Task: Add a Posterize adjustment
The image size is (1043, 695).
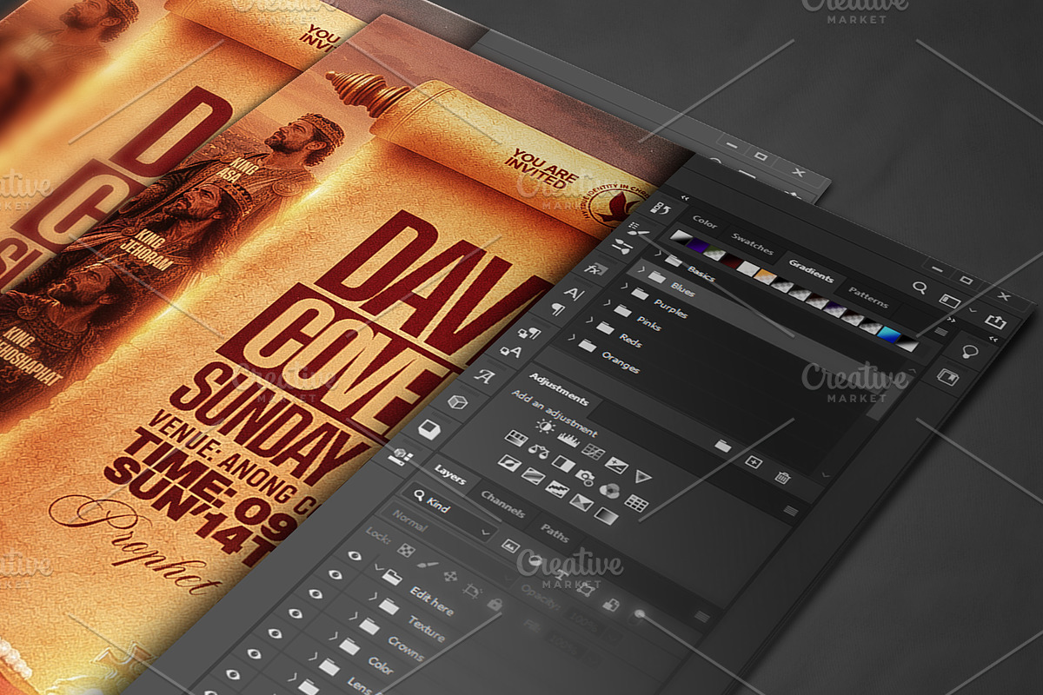Action: click(x=534, y=475)
